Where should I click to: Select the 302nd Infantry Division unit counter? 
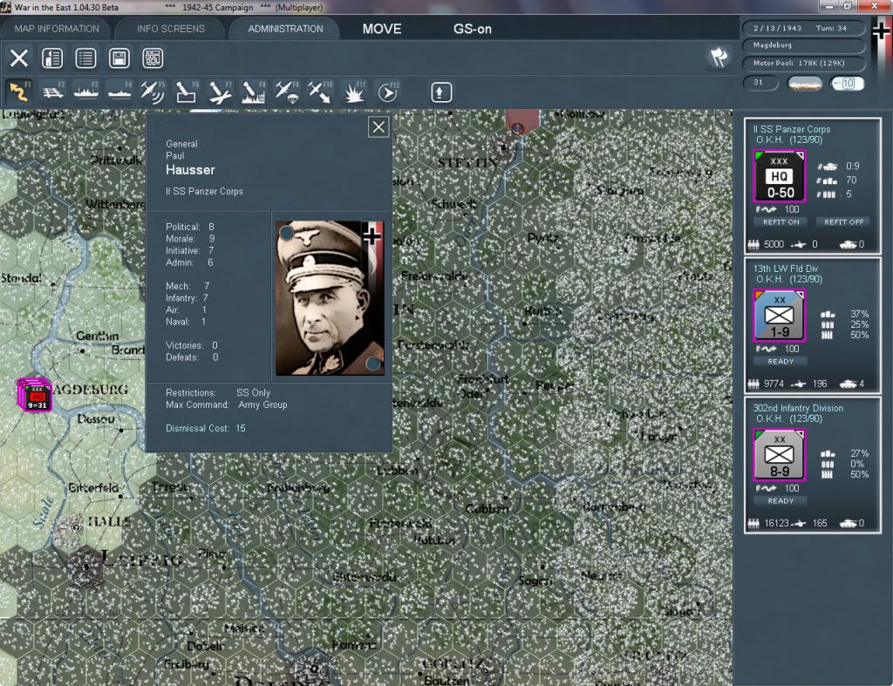tap(780, 455)
